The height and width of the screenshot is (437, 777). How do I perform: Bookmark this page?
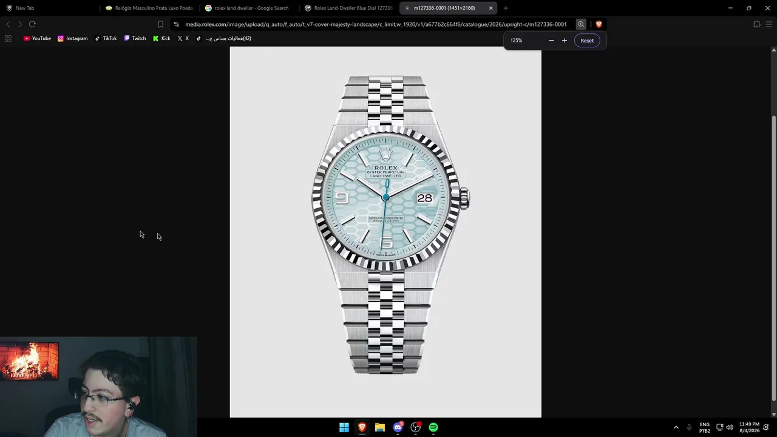click(160, 24)
